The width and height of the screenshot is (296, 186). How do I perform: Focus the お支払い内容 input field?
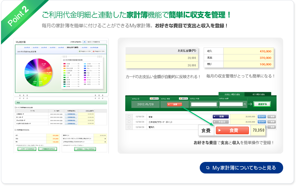click(x=204, y=104)
